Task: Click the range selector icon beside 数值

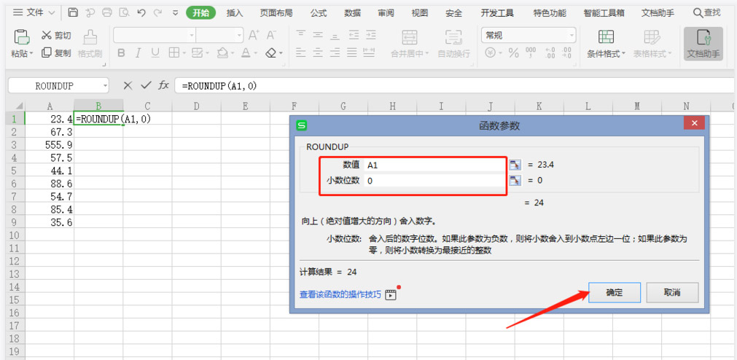Action: click(515, 165)
